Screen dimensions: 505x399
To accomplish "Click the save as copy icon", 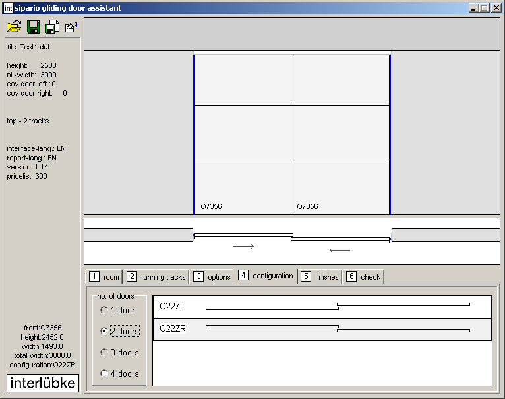I will pos(52,27).
